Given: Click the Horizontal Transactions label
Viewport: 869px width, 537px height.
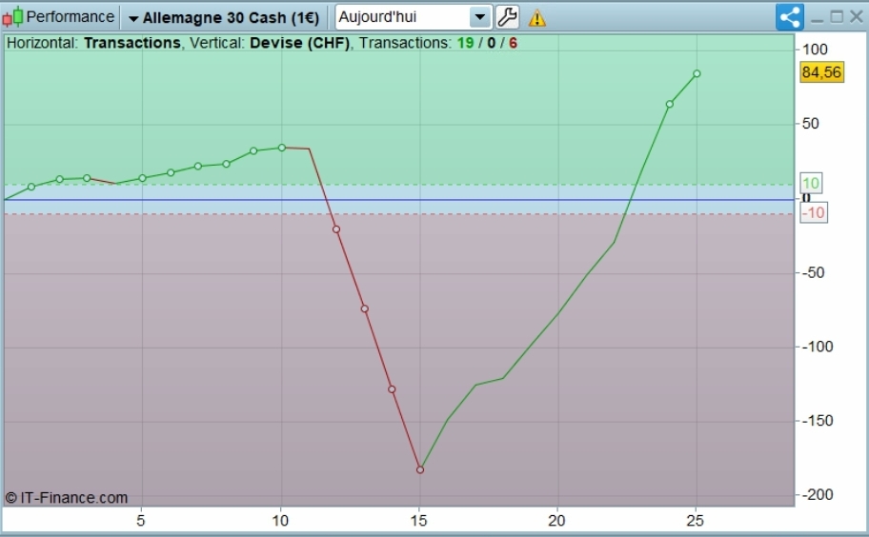Looking at the screenshot, I should 93,43.
